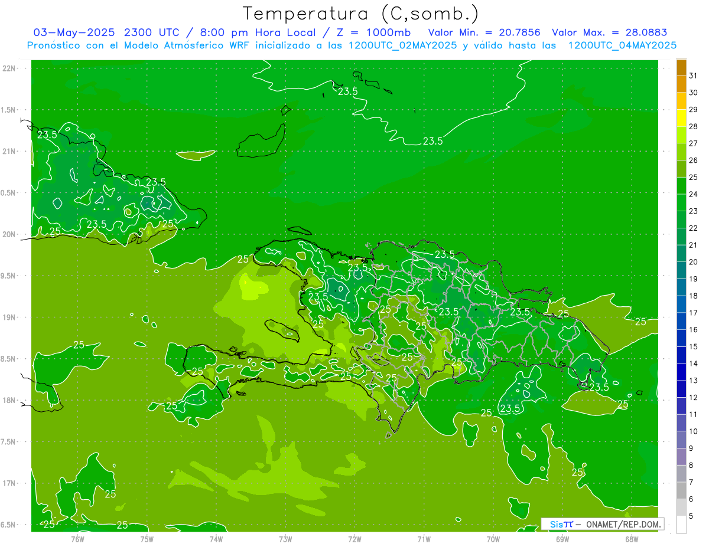Image resolution: width=709 pixels, height=547 pixels.
Task: Click colorbar label "24"
Action: 694,194
